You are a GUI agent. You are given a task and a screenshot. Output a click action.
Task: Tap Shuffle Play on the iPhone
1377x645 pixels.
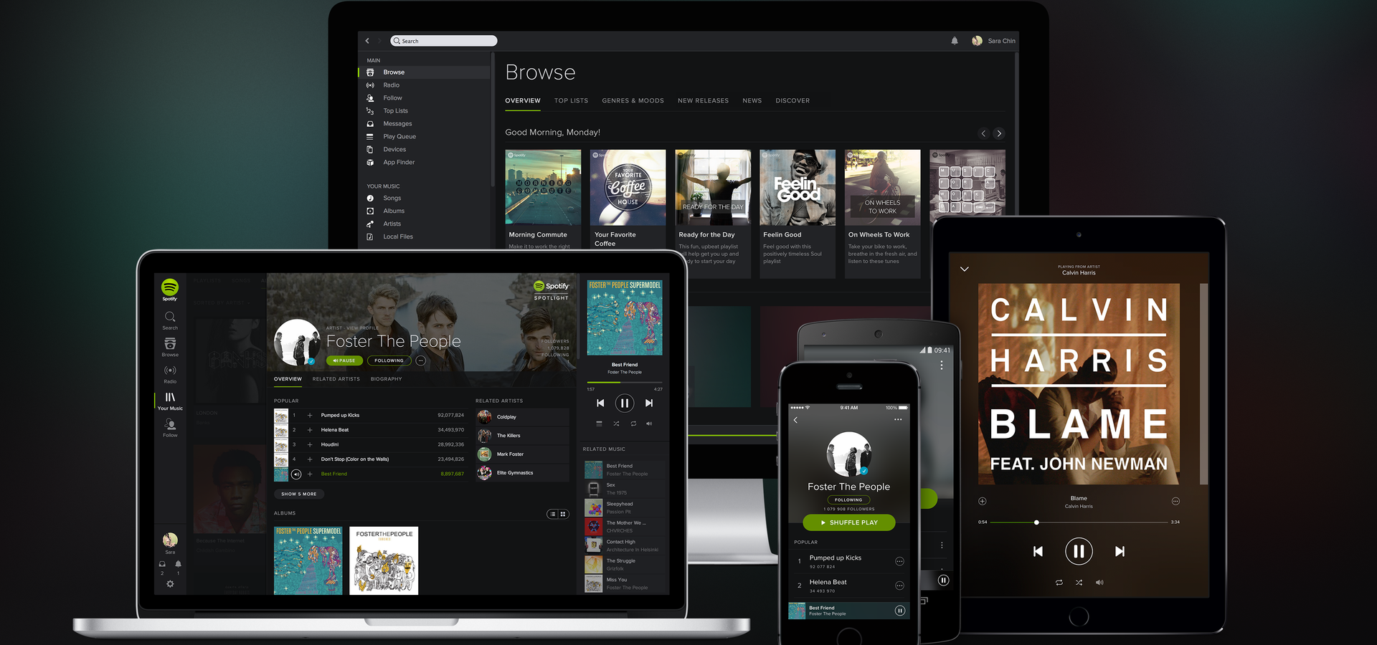[849, 522]
